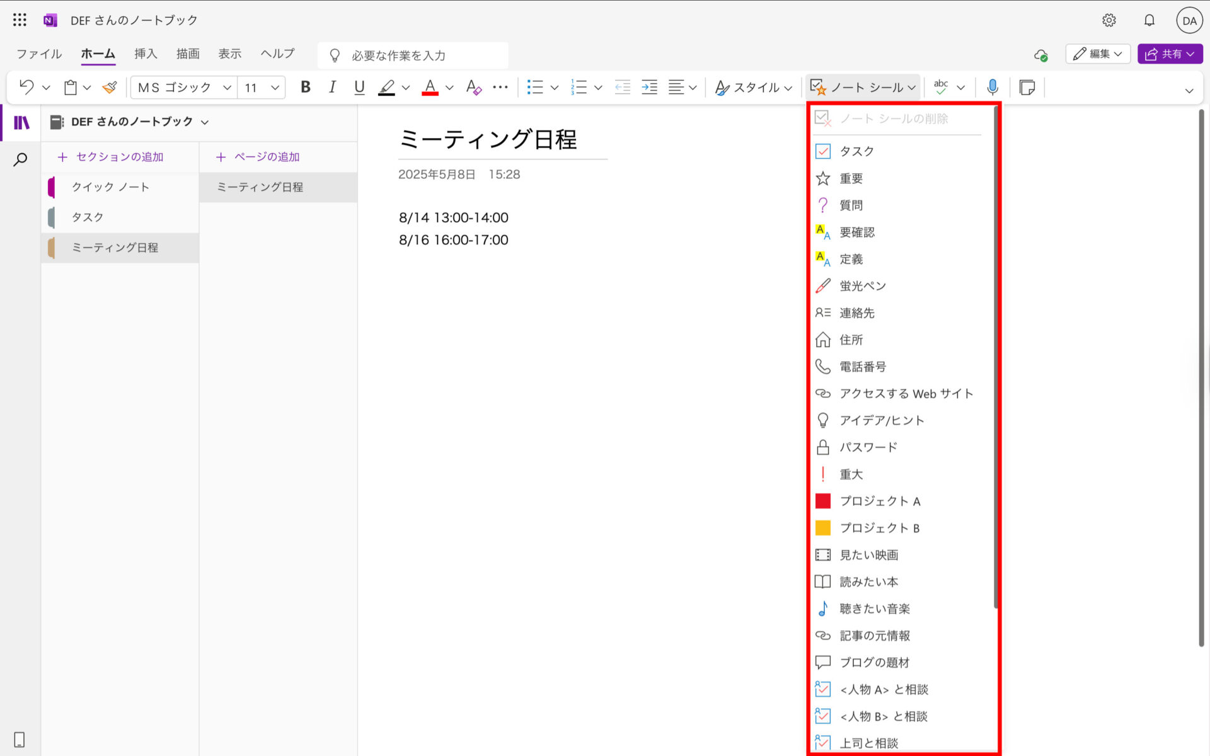Viewport: 1210px width, 756px height.
Task: Open the Feed pane icon
Action: 1027,87
